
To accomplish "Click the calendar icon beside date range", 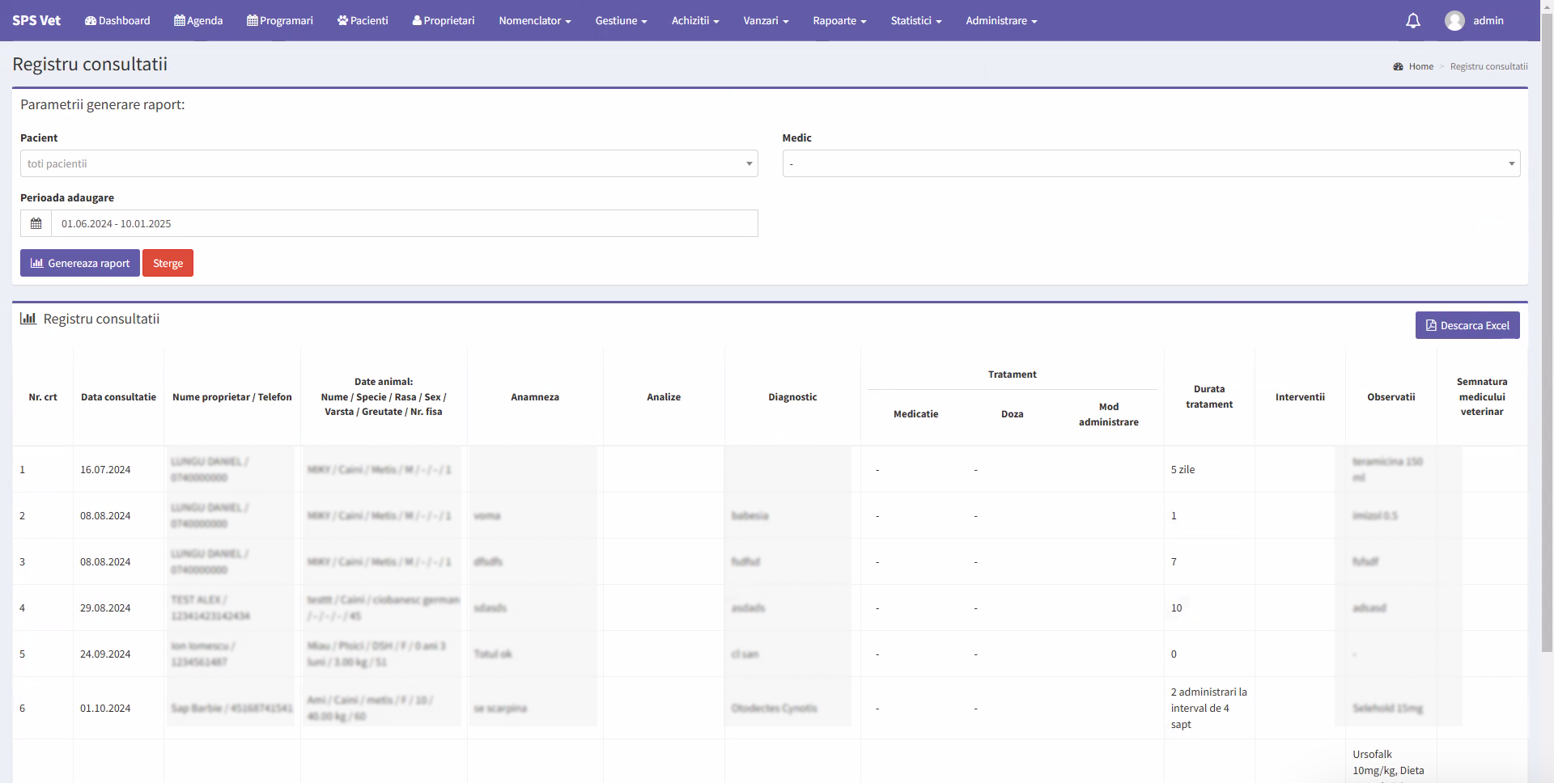I will (x=36, y=223).
